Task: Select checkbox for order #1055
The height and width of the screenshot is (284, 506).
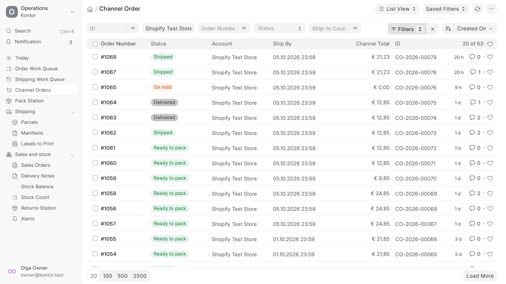Action: pos(95,239)
